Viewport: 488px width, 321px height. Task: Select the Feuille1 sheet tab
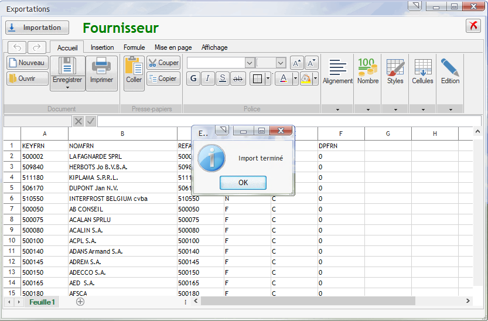pyautogui.click(x=42, y=302)
